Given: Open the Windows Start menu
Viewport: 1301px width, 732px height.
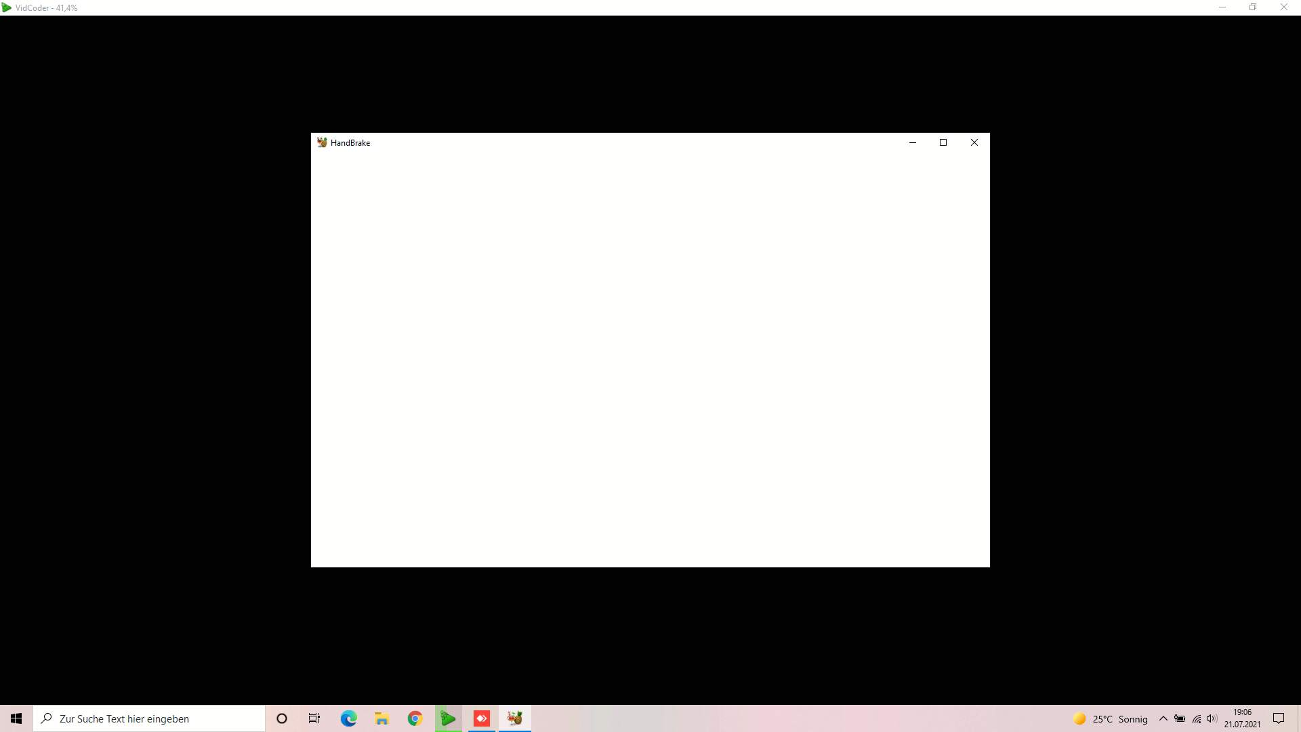Looking at the screenshot, I should click(16, 718).
